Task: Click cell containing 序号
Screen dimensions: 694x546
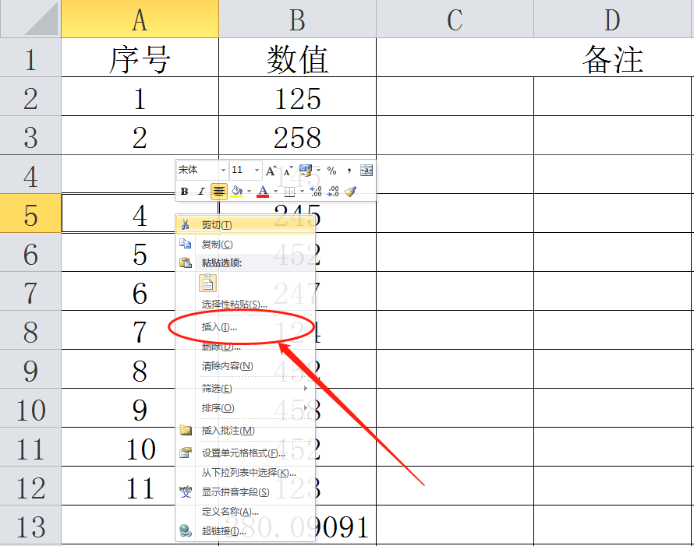Action: click(140, 58)
